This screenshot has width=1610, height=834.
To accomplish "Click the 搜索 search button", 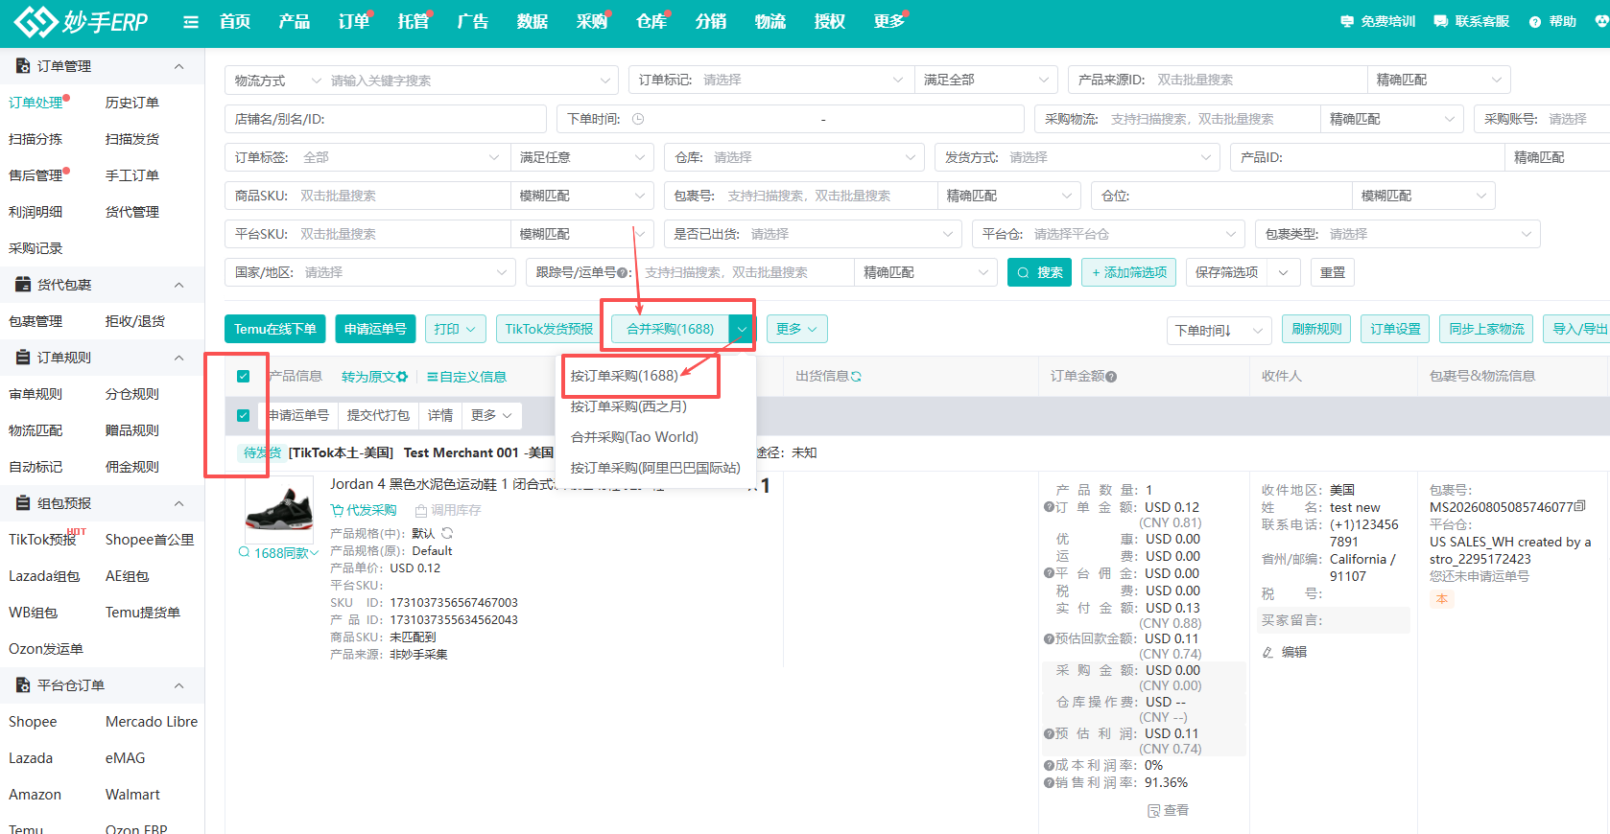I will click(x=1039, y=272).
